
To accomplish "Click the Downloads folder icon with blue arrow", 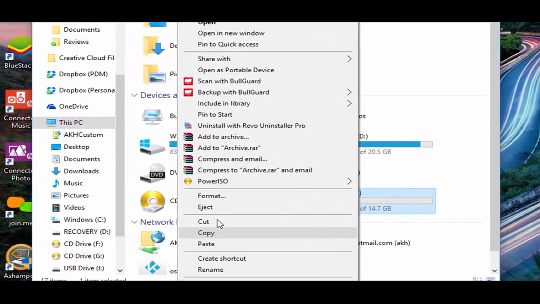I will pos(153,46).
